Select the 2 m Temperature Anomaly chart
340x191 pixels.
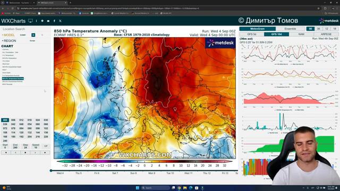[x=11, y=75]
